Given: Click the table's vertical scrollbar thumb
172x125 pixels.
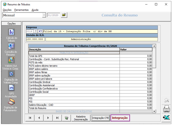Looking at the screenshot, I should pos(154,58).
